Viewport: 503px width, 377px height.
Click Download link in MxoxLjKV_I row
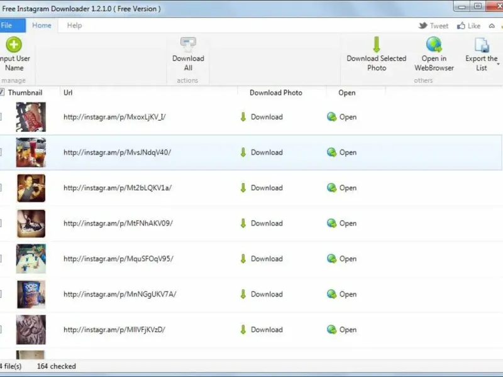267,117
